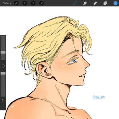Click the brush size slider handle
The height and width of the screenshot is (119, 119).
coord(3,52)
